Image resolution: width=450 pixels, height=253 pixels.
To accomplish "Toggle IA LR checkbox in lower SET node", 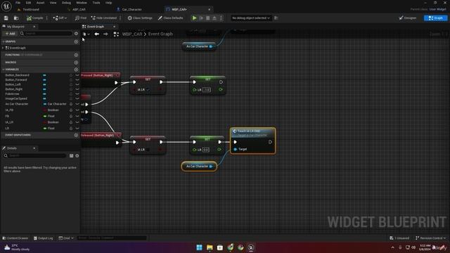I will click(x=148, y=150).
